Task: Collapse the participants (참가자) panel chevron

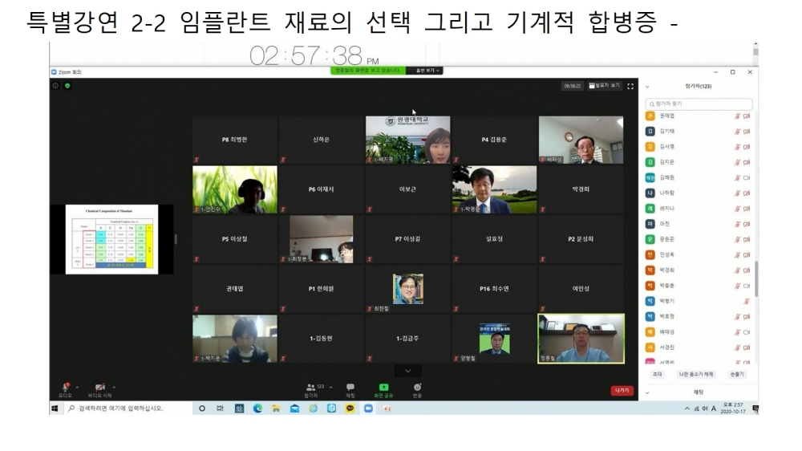Action: point(647,86)
